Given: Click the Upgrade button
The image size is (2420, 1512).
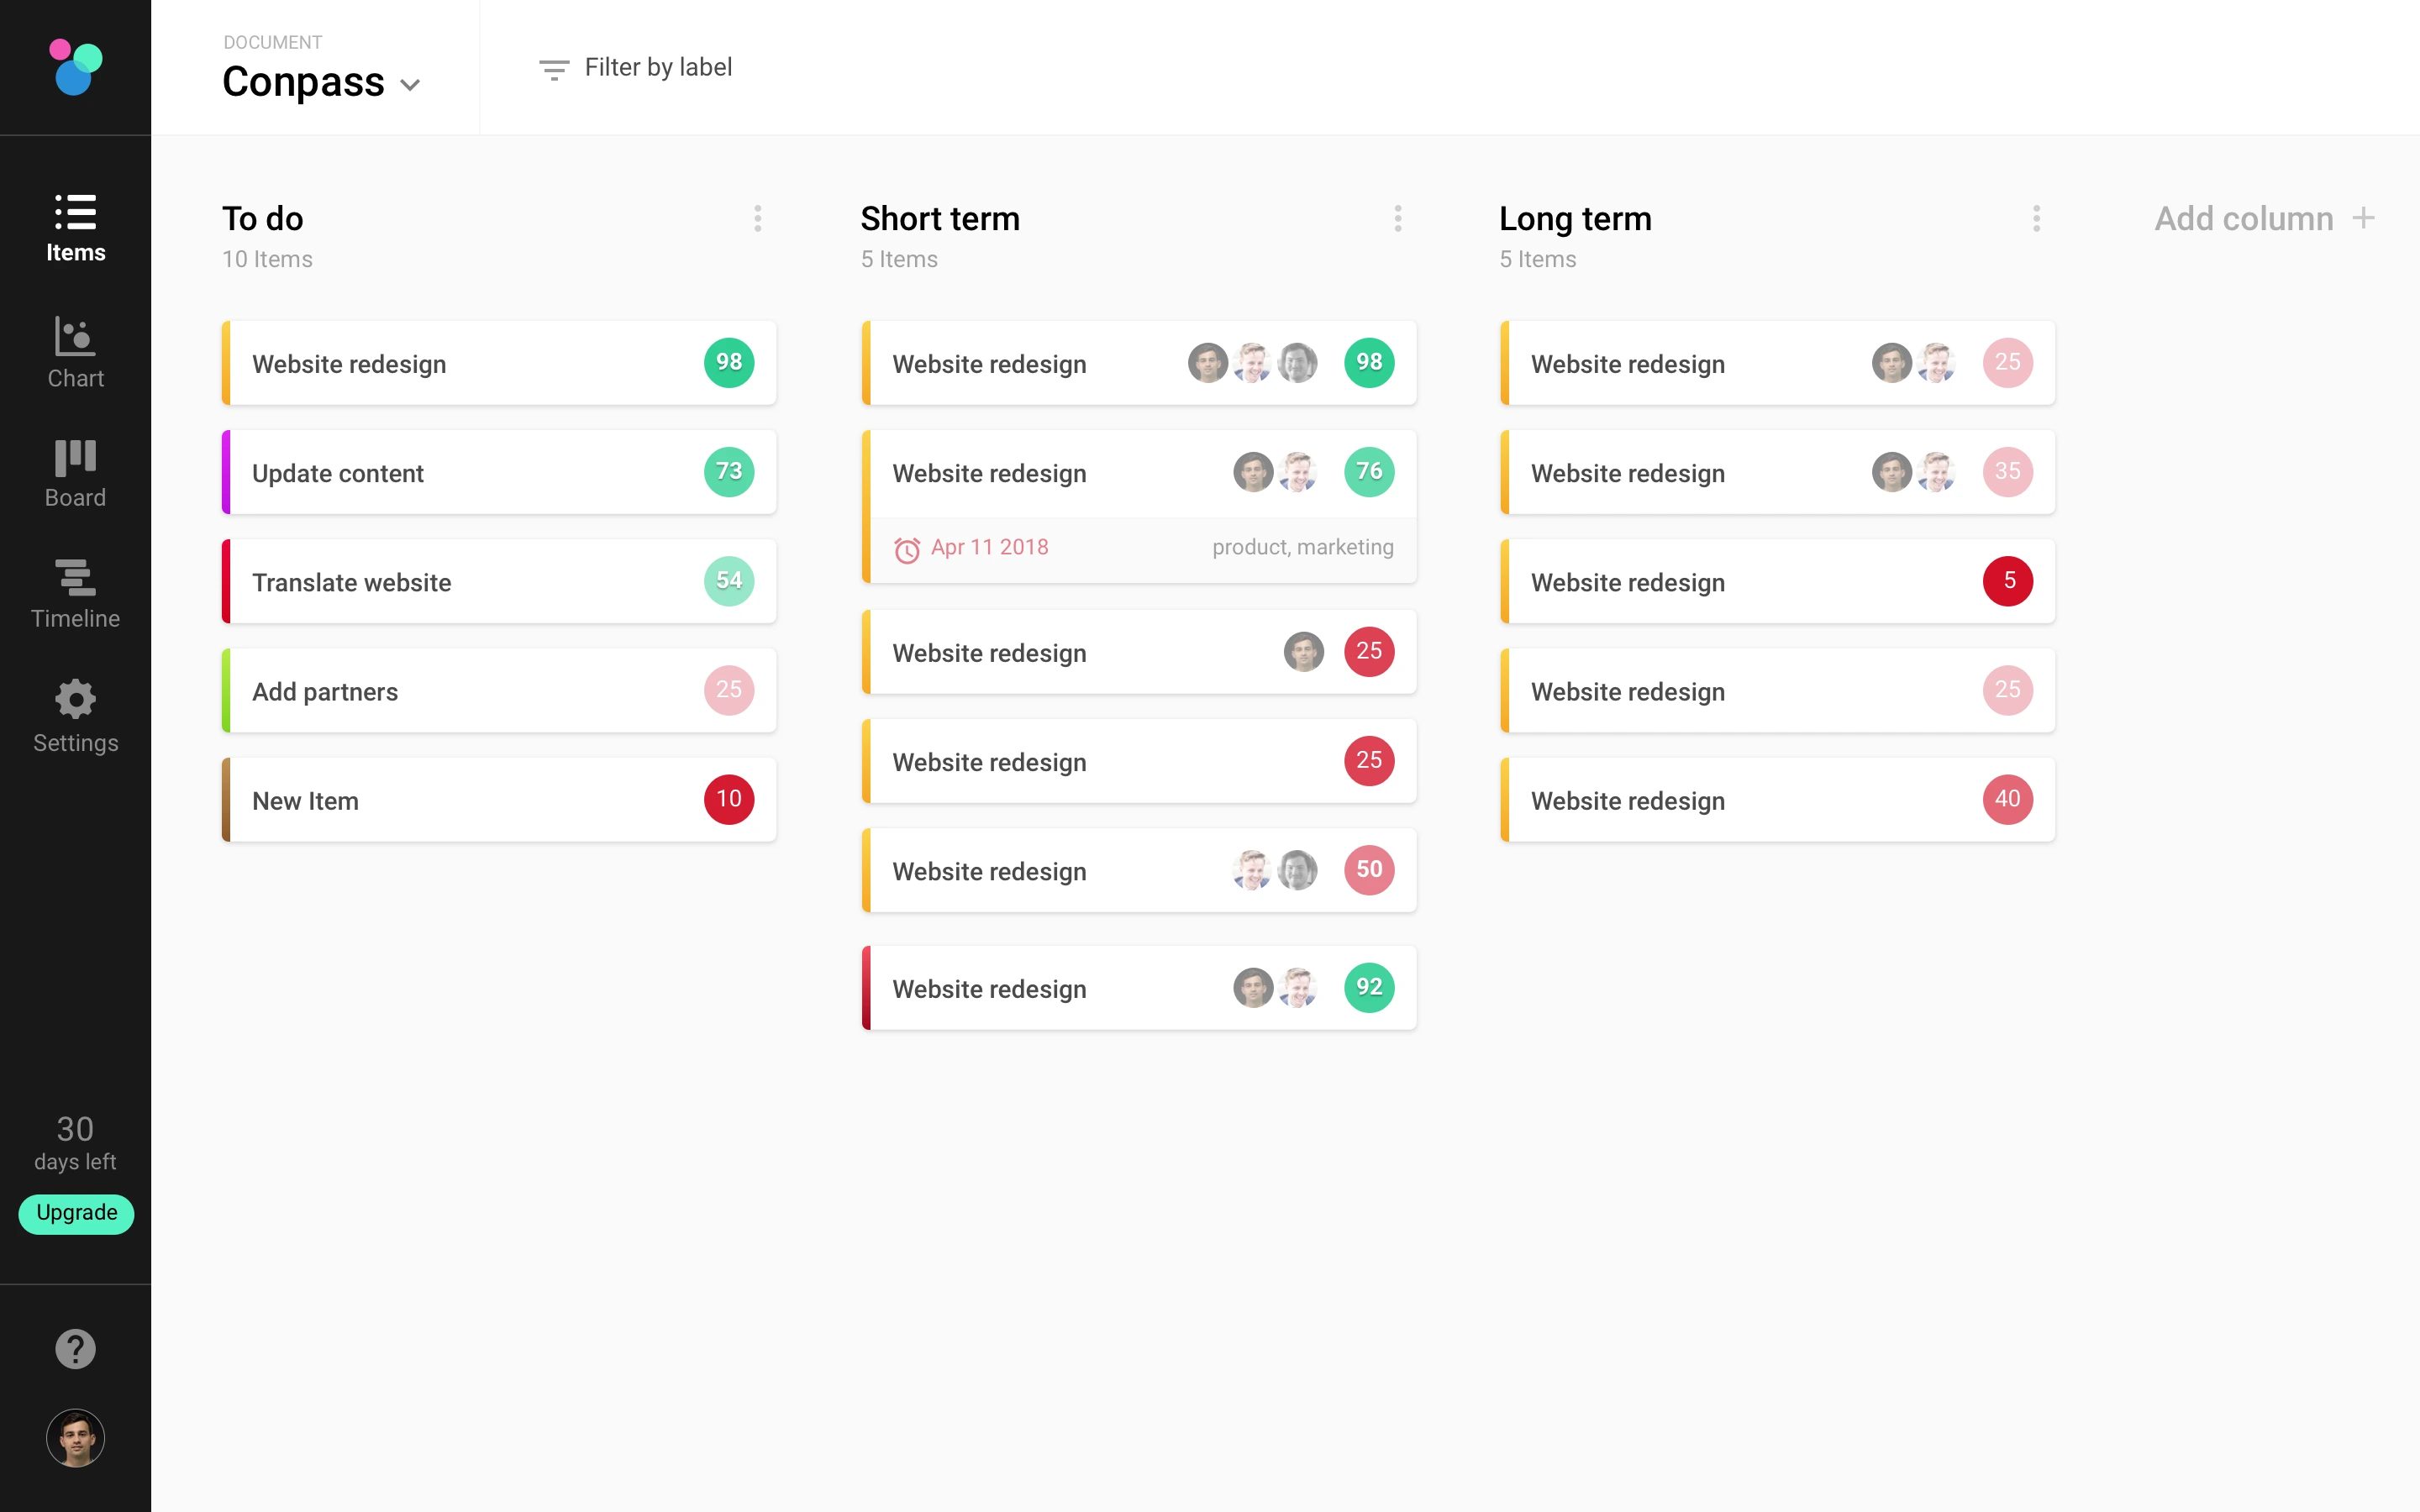Looking at the screenshot, I should (76, 1213).
